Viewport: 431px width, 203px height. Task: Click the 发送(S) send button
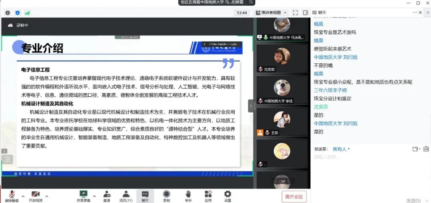click(413, 200)
